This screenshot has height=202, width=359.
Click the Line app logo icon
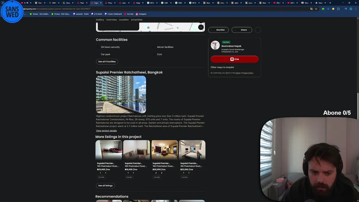click(x=232, y=59)
